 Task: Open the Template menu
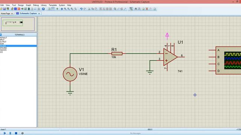(53, 5)
